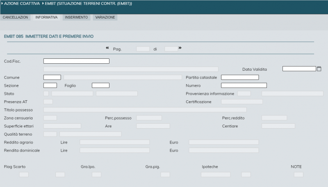Image resolution: width=328 pixels, height=187 pixels.
Task: Click the Sezione input box
Action: click(x=50, y=85)
